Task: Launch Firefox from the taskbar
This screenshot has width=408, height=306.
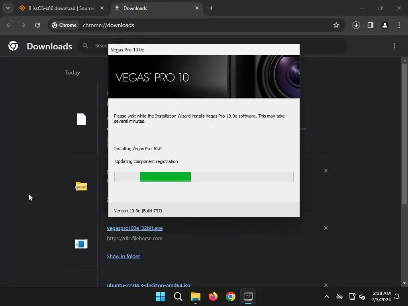Action: tap(213, 296)
